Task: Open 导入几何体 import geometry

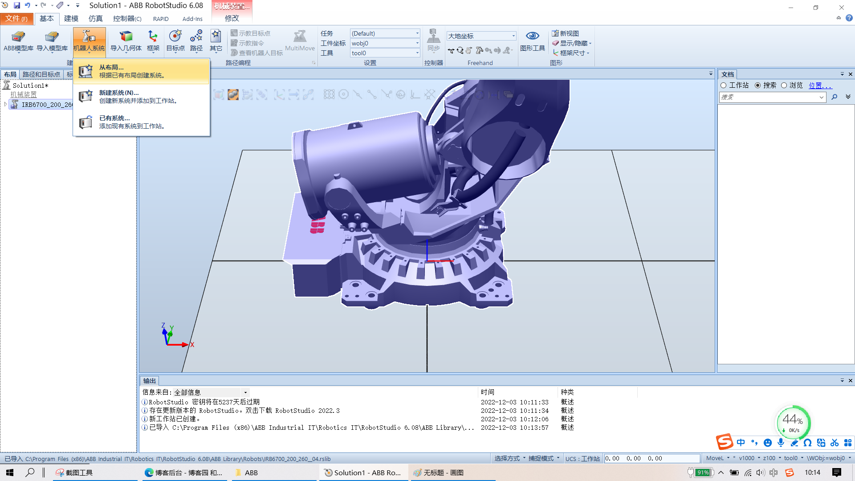Action: click(x=126, y=41)
